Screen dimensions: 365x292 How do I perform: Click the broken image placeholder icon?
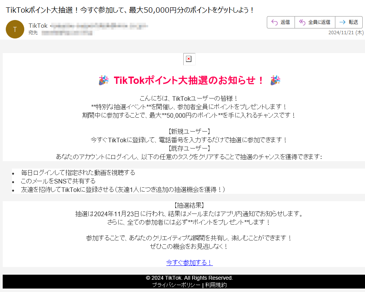pyautogui.click(x=189, y=59)
